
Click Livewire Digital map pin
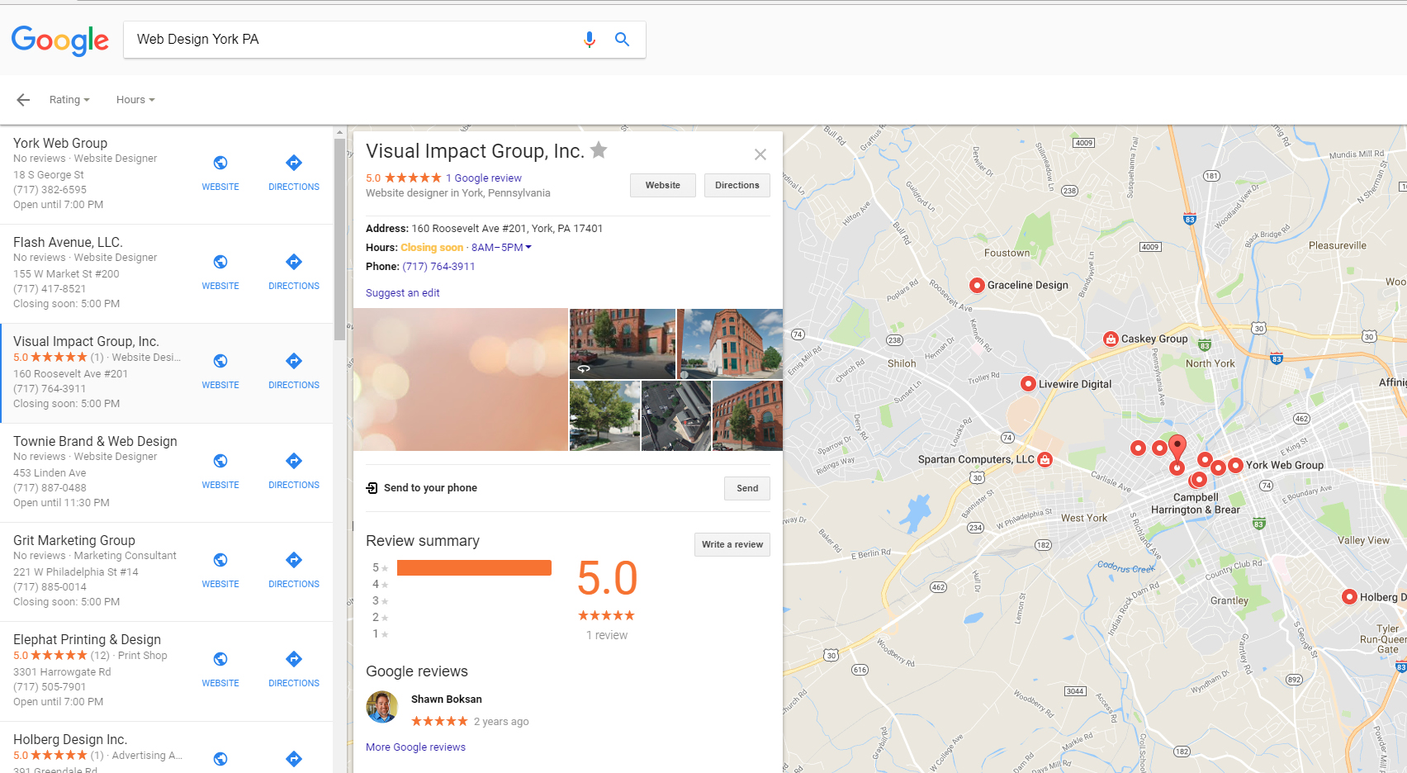1028,383
